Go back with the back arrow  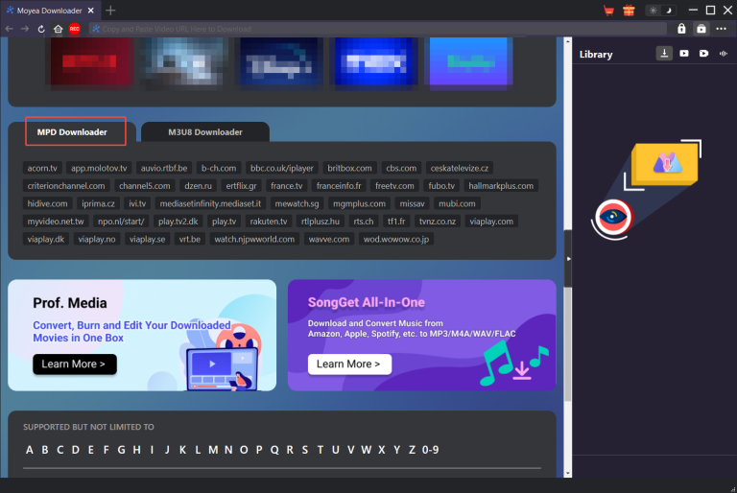pyautogui.click(x=9, y=29)
